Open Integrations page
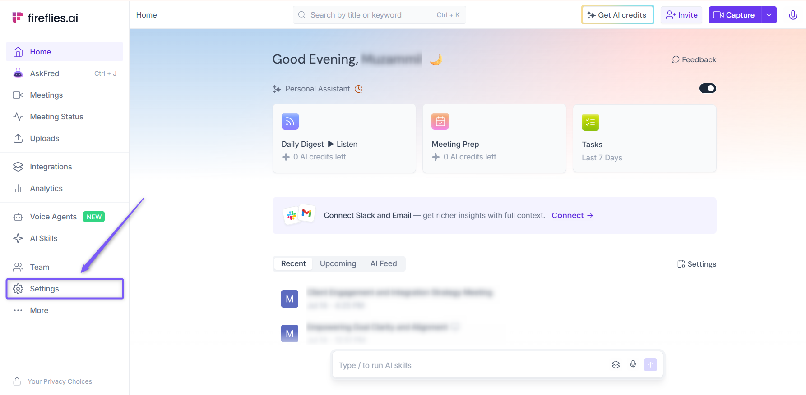The width and height of the screenshot is (806, 395). click(x=65, y=167)
